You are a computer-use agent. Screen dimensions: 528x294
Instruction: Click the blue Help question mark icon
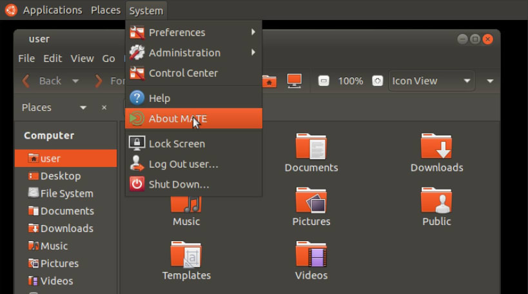pos(137,98)
